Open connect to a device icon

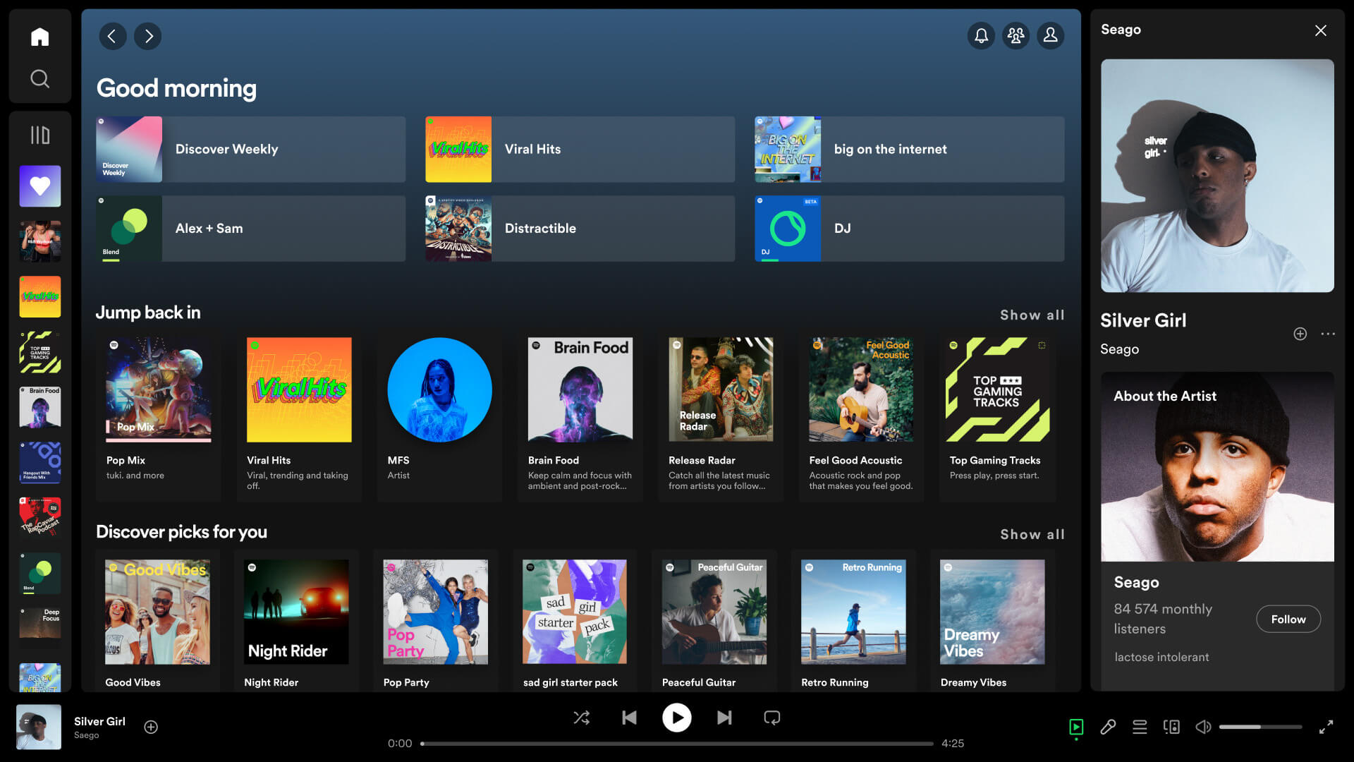coord(1171,727)
